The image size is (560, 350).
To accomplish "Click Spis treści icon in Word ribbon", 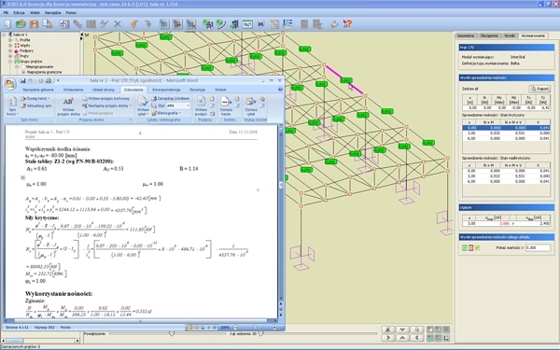I will click(12, 105).
